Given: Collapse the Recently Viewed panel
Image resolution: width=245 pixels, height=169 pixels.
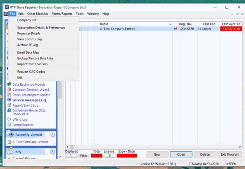Looking at the screenshot, I should pyautogui.click(x=53, y=135).
